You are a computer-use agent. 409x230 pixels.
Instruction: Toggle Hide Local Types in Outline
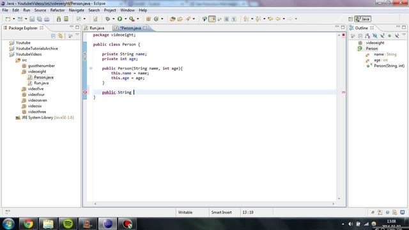coord(397,36)
